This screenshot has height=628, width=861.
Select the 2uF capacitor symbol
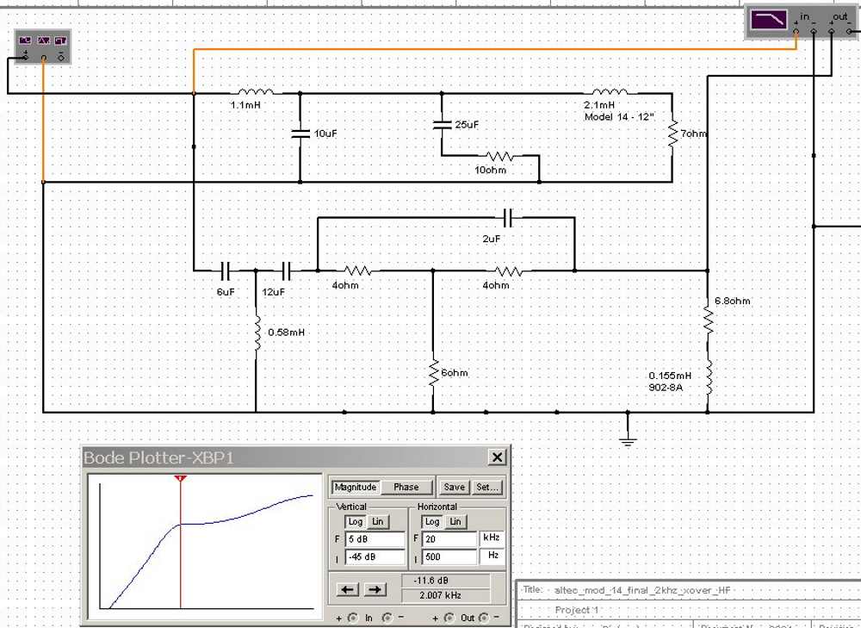(508, 218)
